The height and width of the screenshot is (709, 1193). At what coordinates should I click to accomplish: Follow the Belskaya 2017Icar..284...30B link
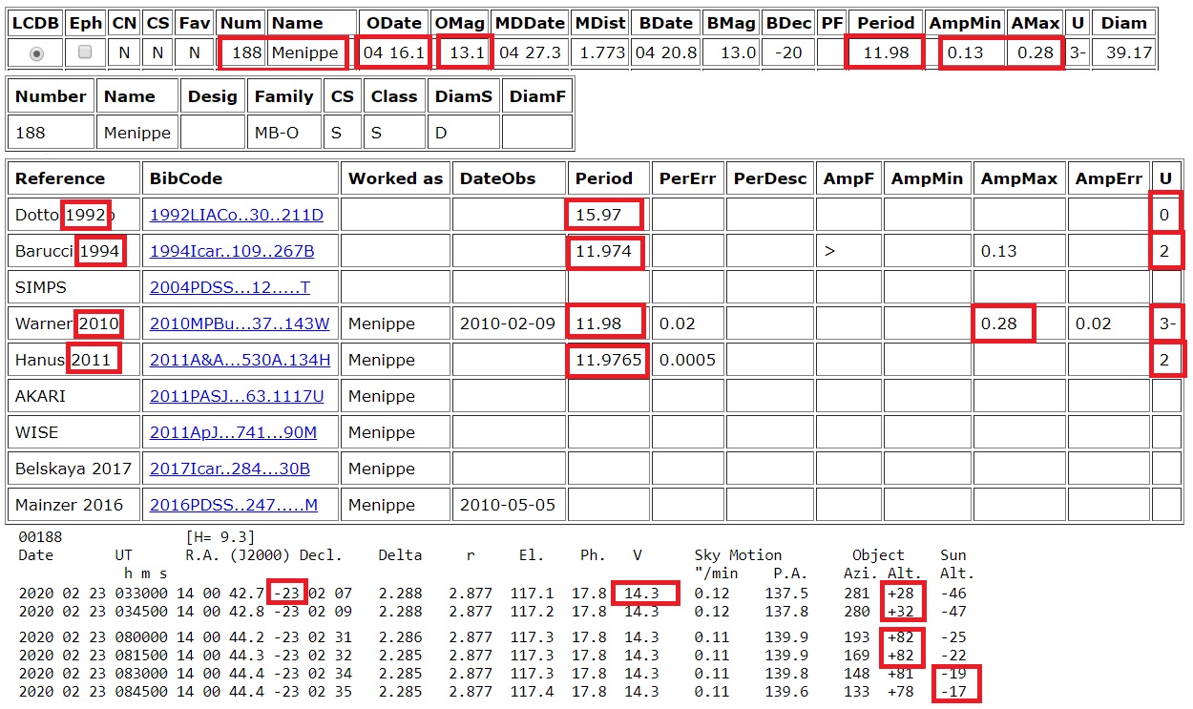(x=229, y=469)
